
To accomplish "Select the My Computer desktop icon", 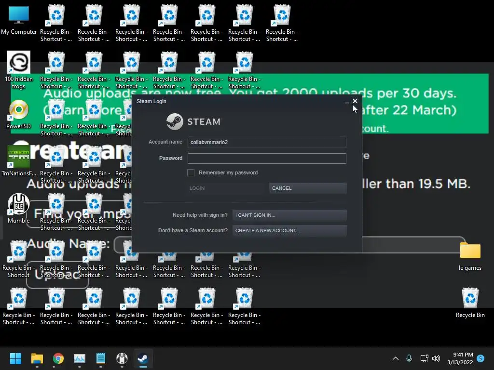I will tap(19, 20).
